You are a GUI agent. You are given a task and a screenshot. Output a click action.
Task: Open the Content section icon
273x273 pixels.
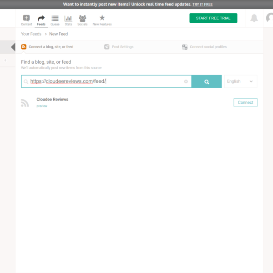[x=26, y=18]
